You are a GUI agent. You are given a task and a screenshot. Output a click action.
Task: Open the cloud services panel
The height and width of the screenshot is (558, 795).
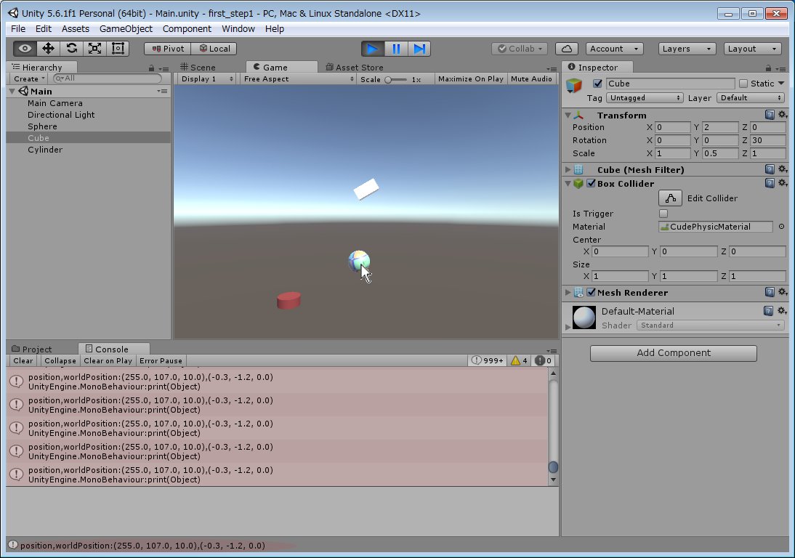pyautogui.click(x=567, y=49)
